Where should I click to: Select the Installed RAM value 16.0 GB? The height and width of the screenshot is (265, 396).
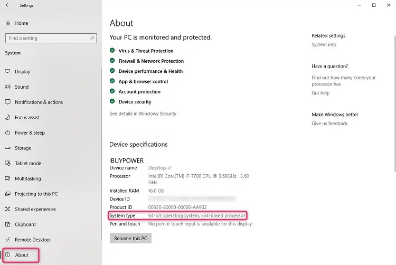pos(156,191)
